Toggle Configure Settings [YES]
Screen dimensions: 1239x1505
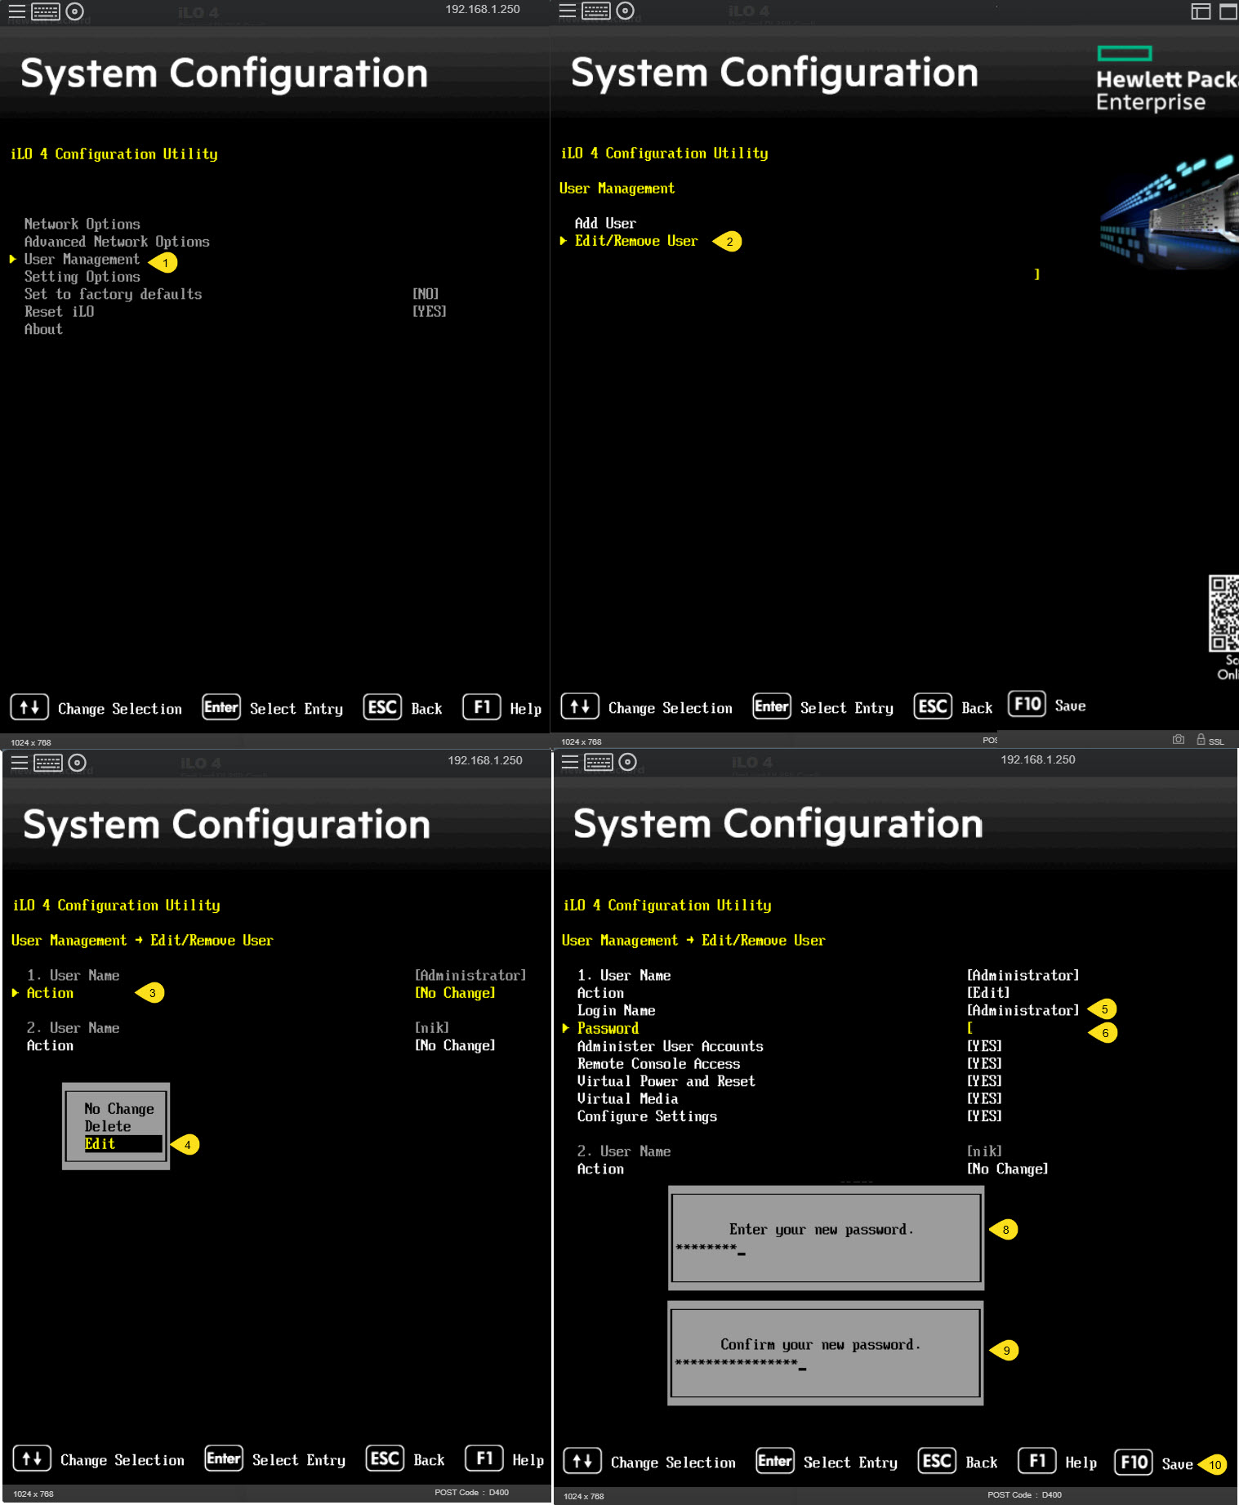(x=984, y=1116)
